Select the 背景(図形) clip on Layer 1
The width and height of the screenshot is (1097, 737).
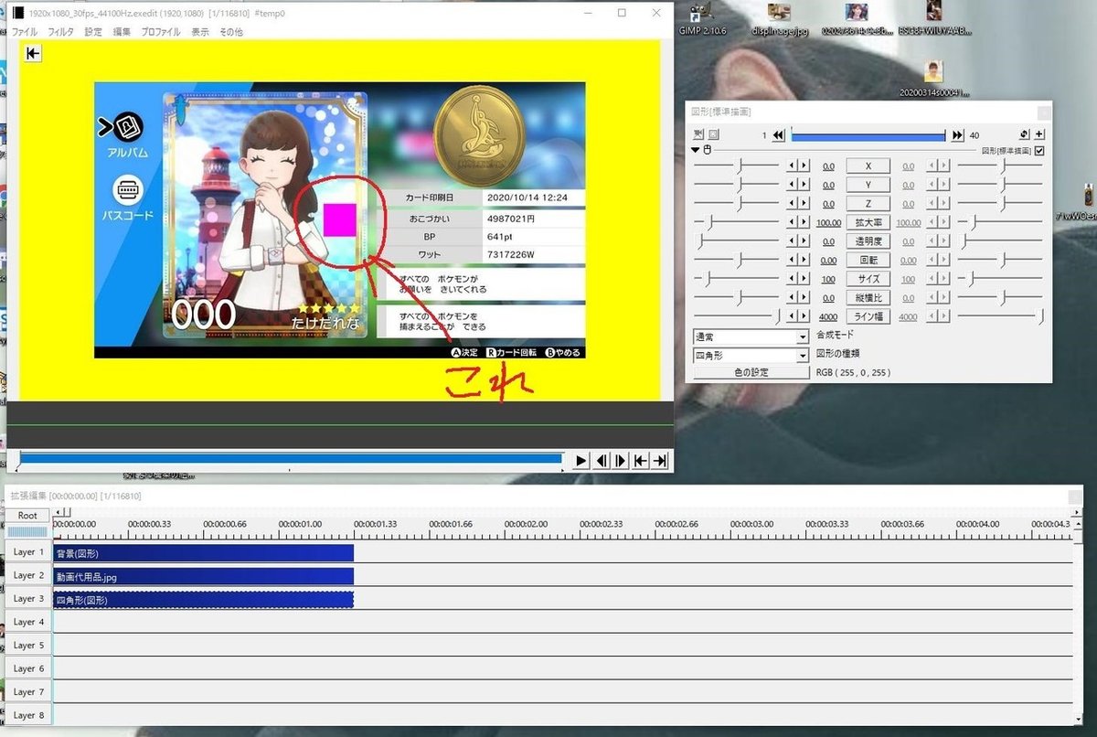tap(203, 553)
